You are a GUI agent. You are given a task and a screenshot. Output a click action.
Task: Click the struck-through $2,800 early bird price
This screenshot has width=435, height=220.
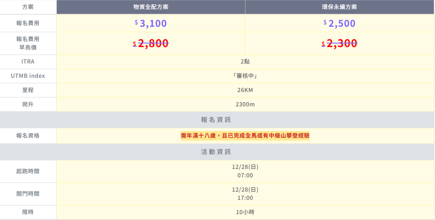pos(151,43)
